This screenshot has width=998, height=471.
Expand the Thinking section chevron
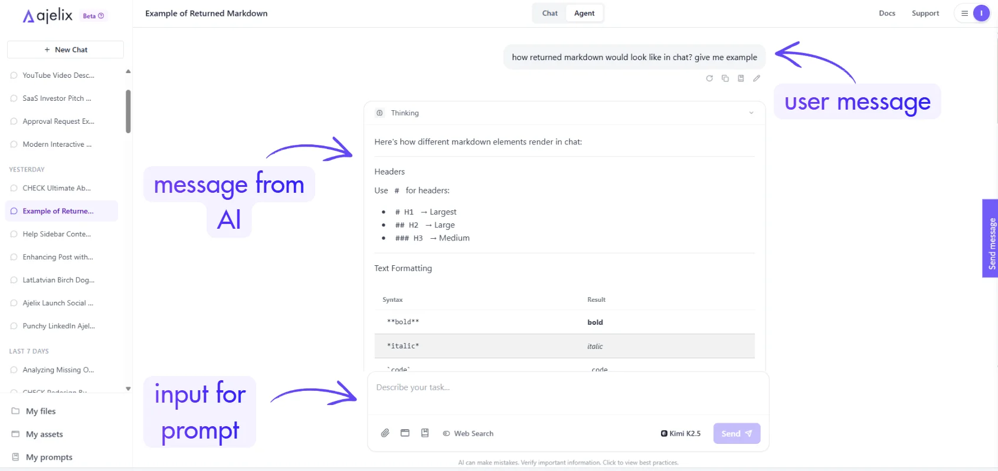pos(751,113)
